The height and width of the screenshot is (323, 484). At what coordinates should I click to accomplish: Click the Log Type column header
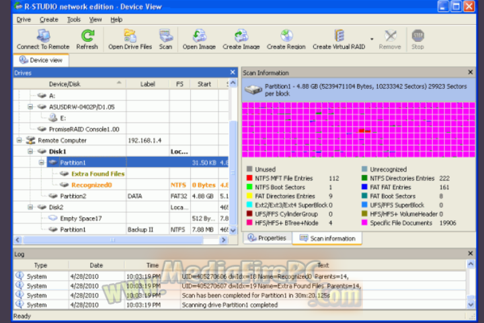[x=41, y=265]
